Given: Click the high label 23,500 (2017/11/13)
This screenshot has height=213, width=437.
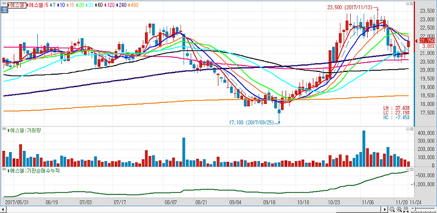Looking at the screenshot, I should coord(350,8).
